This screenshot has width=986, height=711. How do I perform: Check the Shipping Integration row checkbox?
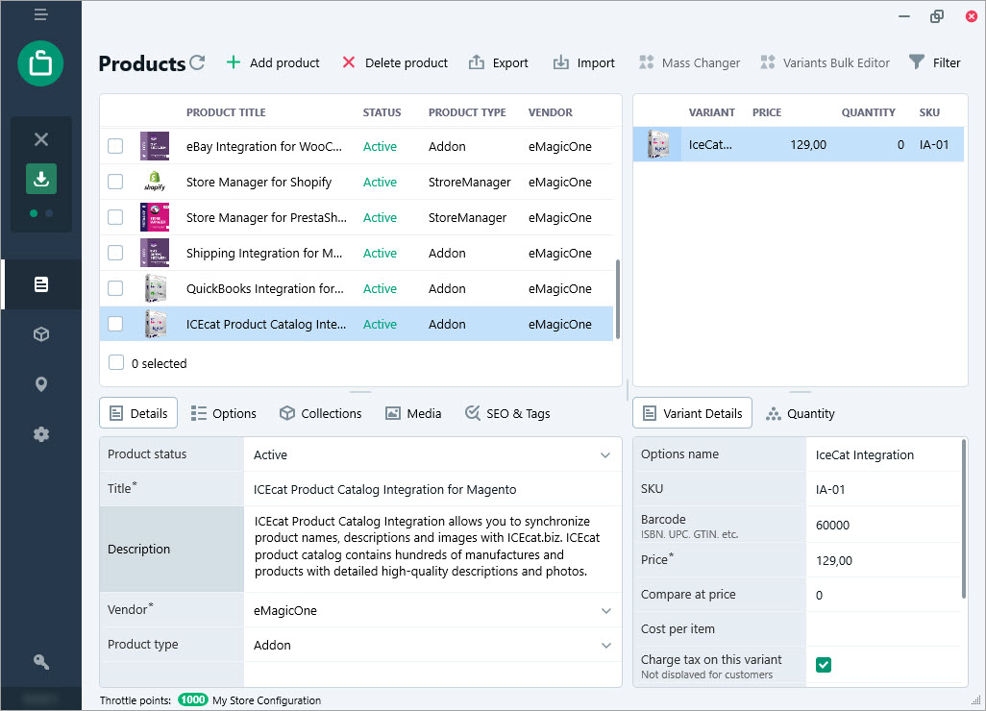click(x=115, y=253)
